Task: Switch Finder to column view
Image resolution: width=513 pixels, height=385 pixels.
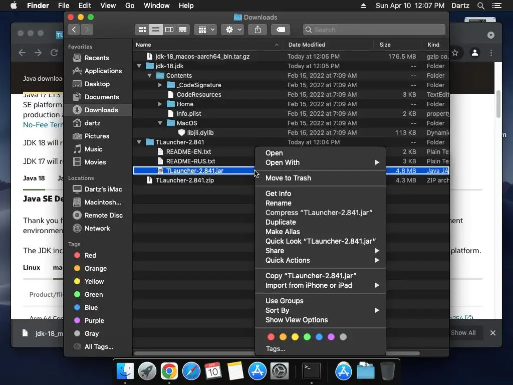Action: 169,30
